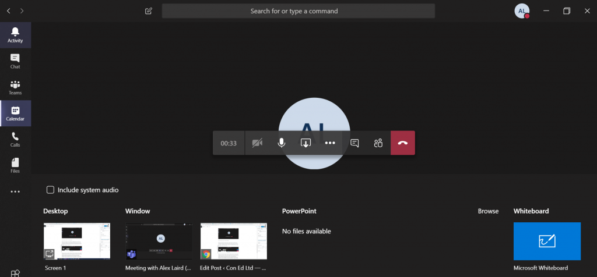This screenshot has width=597, height=277.
Task: Click the 00:33 call timer
Action: tap(229, 143)
